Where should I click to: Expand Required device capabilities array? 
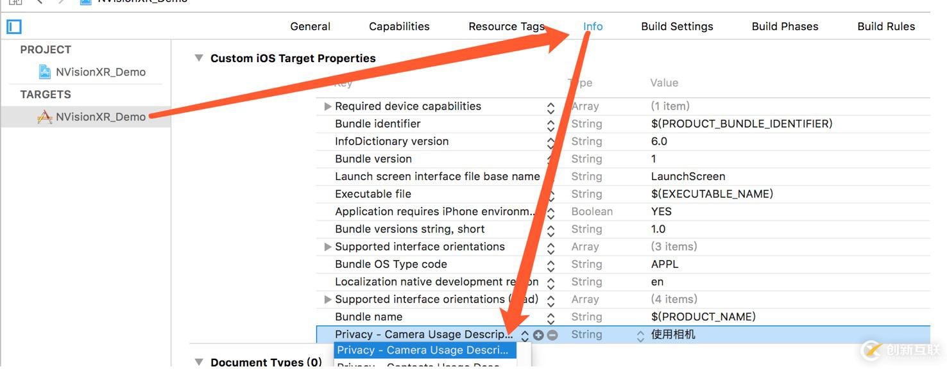[328, 106]
